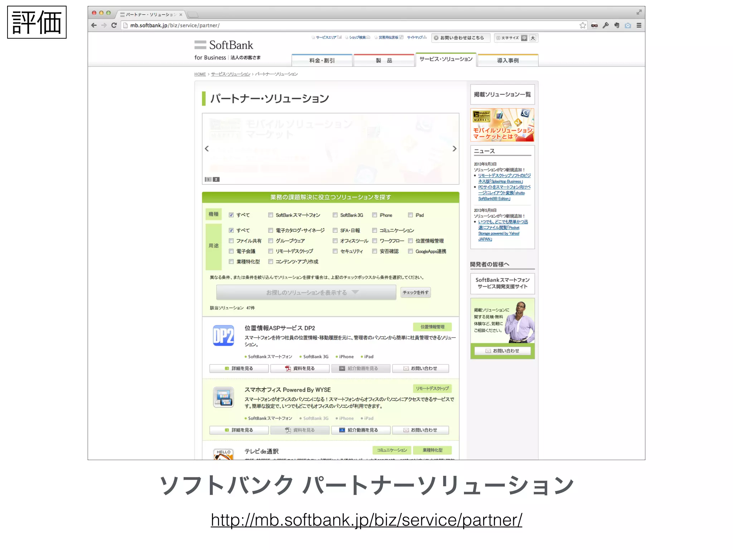Check iPhone device filter
Screen dimensions: 733x550
click(x=374, y=215)
